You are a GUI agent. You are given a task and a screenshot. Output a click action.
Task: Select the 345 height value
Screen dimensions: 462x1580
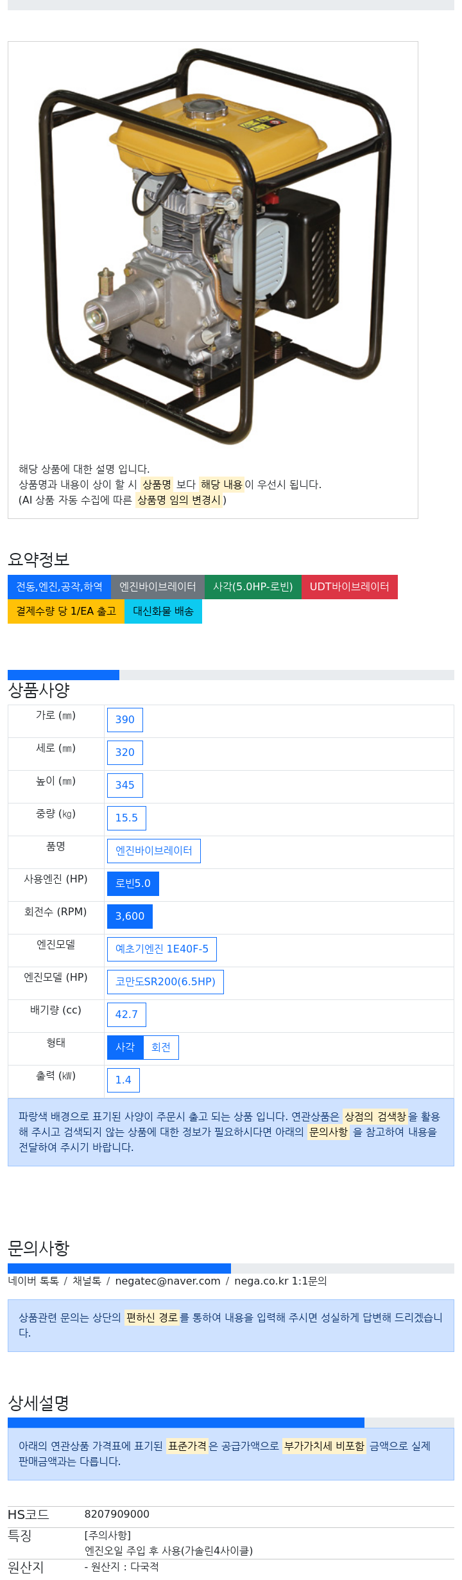point(125,786)
